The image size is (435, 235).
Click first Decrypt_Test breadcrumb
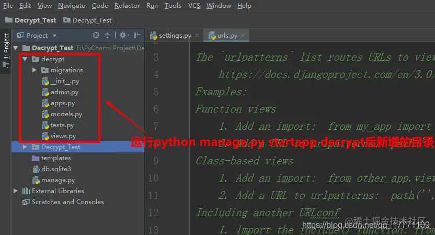[30, 20]
